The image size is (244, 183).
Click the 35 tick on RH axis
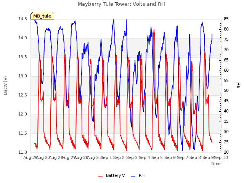226,121
